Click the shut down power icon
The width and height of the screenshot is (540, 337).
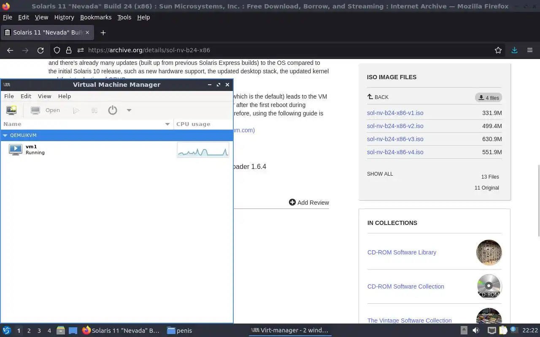(x=112, y=110)
